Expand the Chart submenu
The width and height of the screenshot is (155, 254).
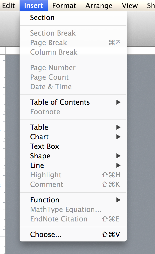point(39,137)
